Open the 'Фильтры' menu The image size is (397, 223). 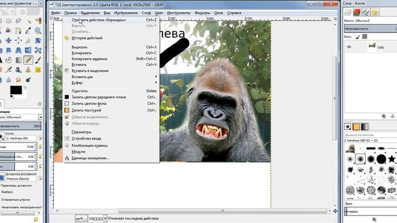point(202,13)
